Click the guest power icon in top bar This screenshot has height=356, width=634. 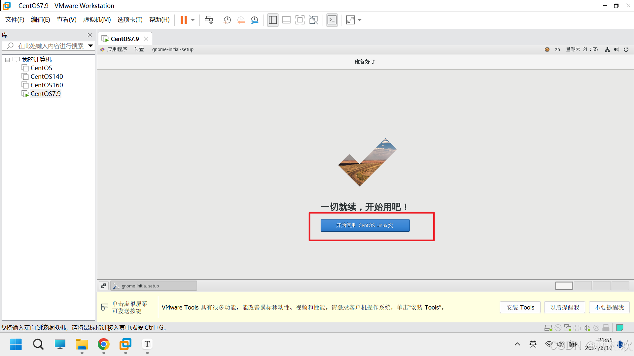pos(626,49)
